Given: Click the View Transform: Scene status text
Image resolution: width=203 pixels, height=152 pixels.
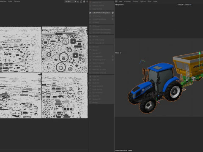Looking at the screenshot, I should pyautogui.click(x=123, y=150).
